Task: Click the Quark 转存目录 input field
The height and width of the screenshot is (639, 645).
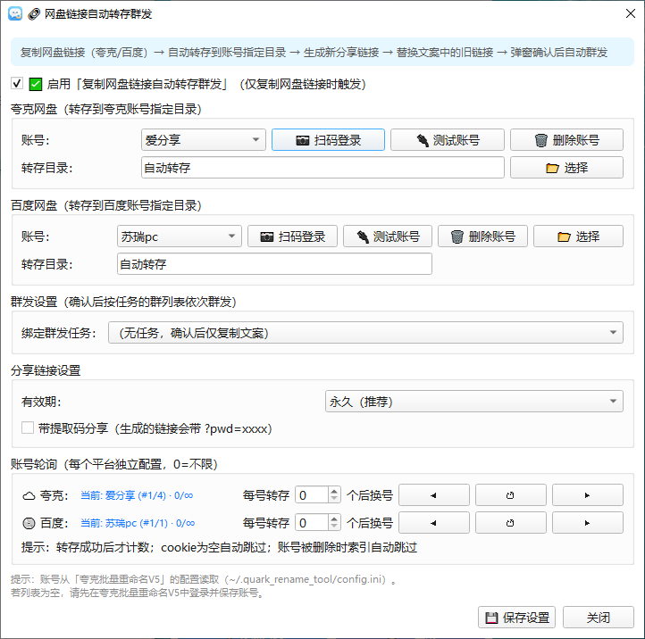Action: [322, 168]
